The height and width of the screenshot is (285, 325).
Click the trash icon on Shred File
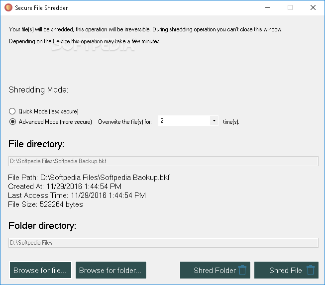311,270
